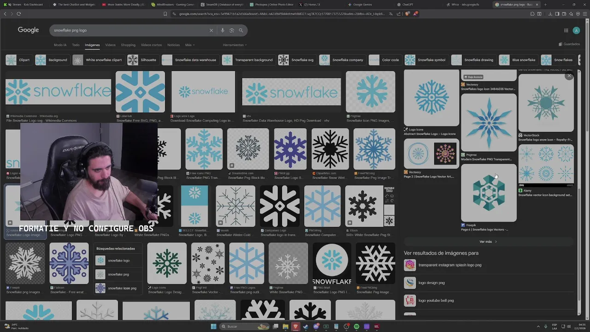Open the PNGEgg purple snowflake thumbnail
The height and width of the screenshot is (332, 590).
(290, 148)
